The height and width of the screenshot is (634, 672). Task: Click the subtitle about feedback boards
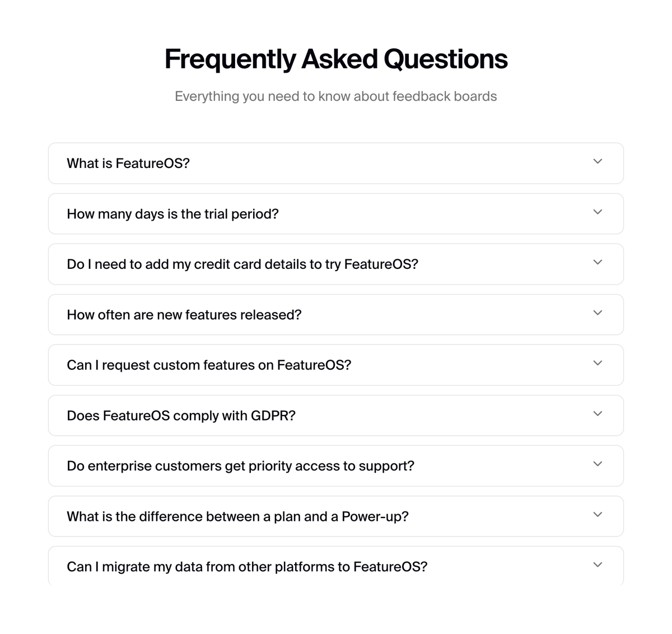pos(335,96)
